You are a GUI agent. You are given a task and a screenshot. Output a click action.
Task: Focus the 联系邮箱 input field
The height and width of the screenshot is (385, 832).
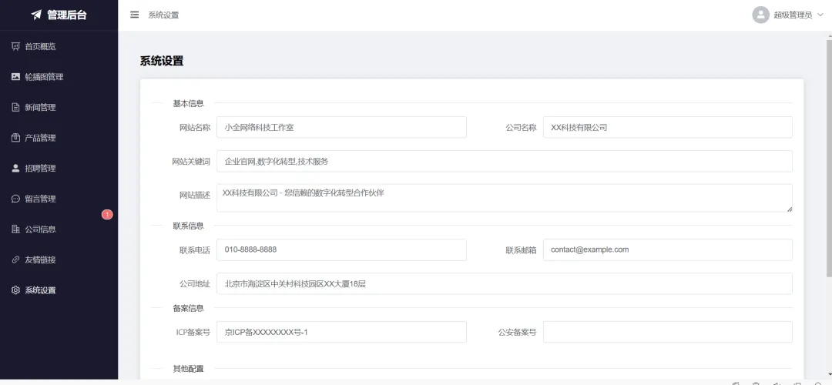(x=667, y=249)
